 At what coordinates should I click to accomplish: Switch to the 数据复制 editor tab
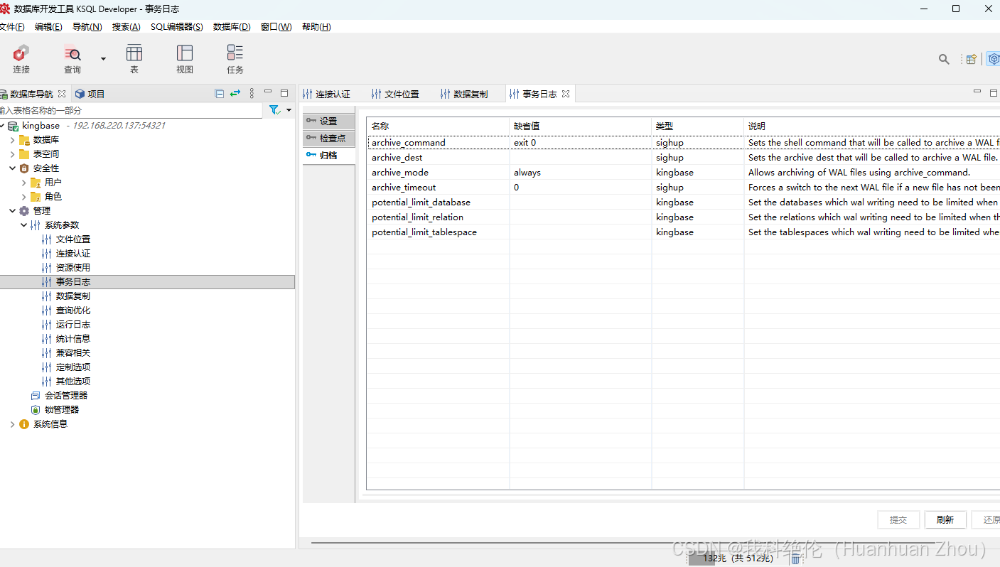[x=465, y=94]
